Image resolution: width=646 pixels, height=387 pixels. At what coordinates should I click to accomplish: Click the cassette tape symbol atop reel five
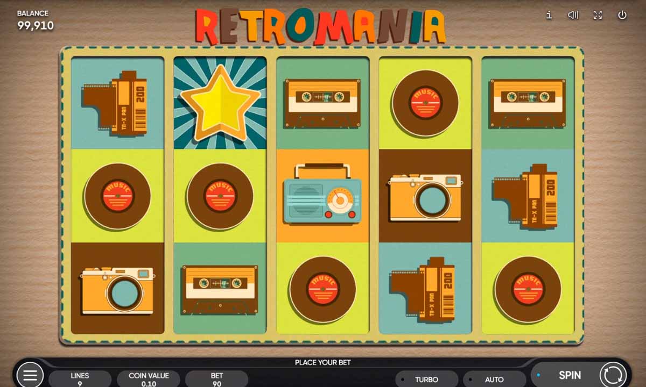click(x=526, y=102)
